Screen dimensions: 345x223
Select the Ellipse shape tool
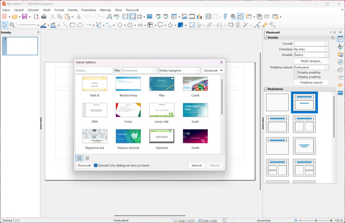(80, 25)
